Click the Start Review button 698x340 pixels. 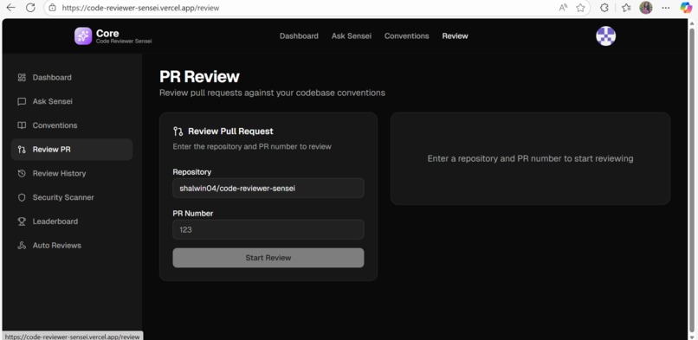pos(268,258)
